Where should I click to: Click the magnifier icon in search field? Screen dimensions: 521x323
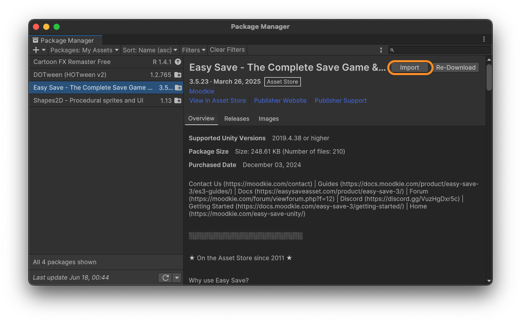click(x=392, y=50)
